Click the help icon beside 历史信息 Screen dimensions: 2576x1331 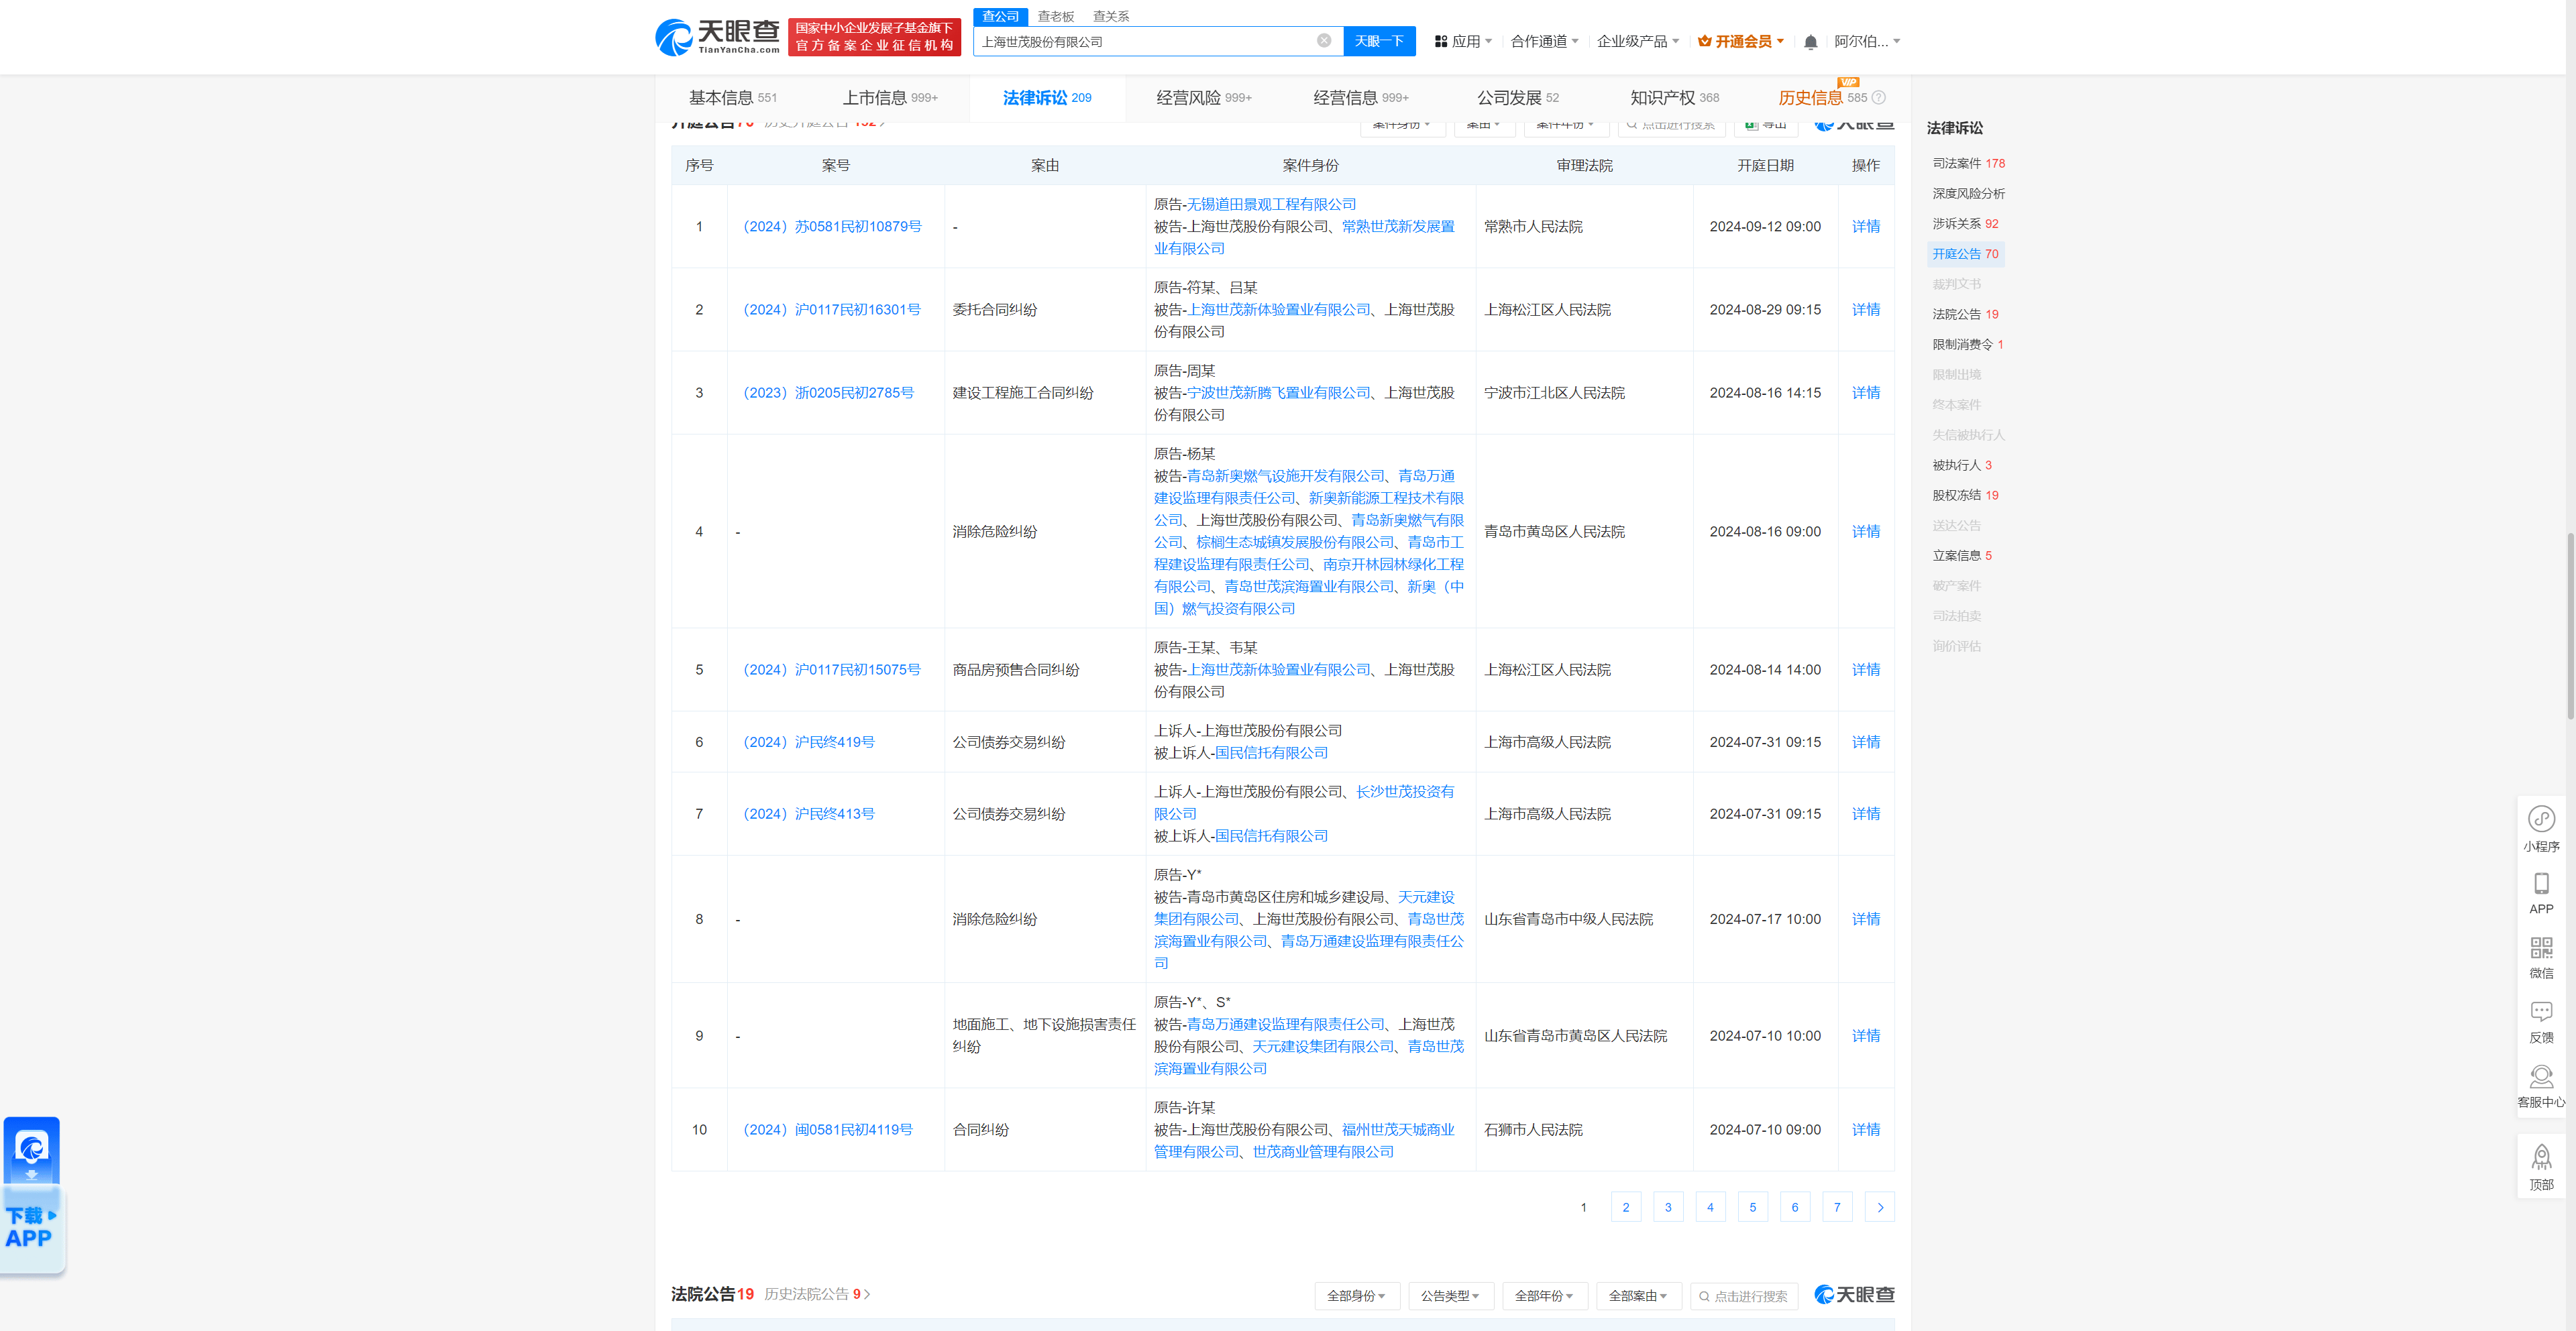tap(1878, 98)
